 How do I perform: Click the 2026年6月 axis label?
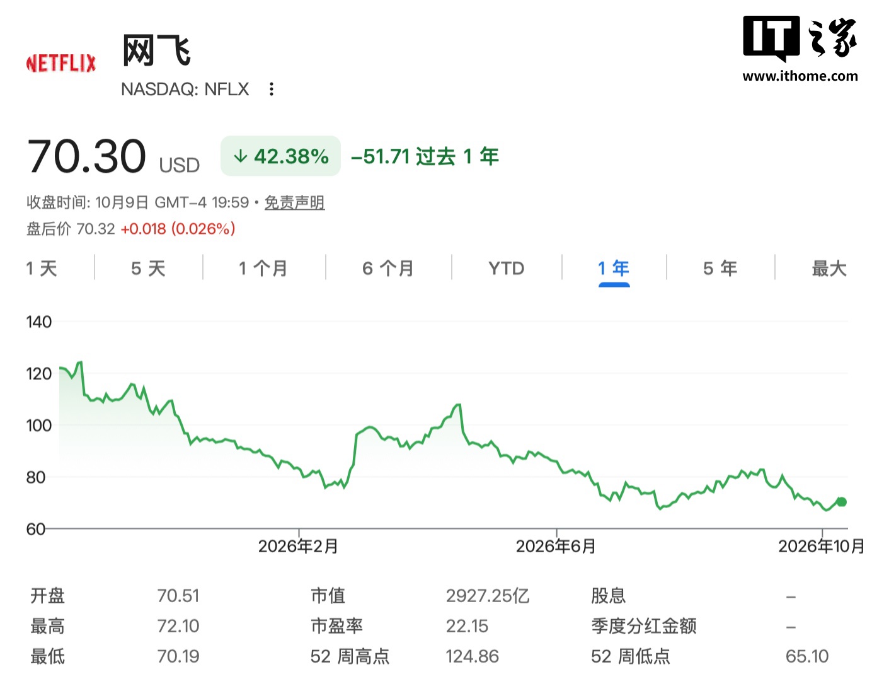click(556, 546)
